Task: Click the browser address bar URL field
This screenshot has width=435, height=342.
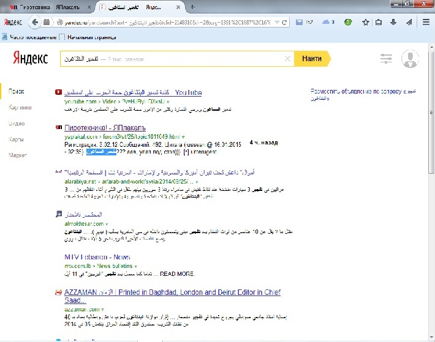Action: (168, 23)
